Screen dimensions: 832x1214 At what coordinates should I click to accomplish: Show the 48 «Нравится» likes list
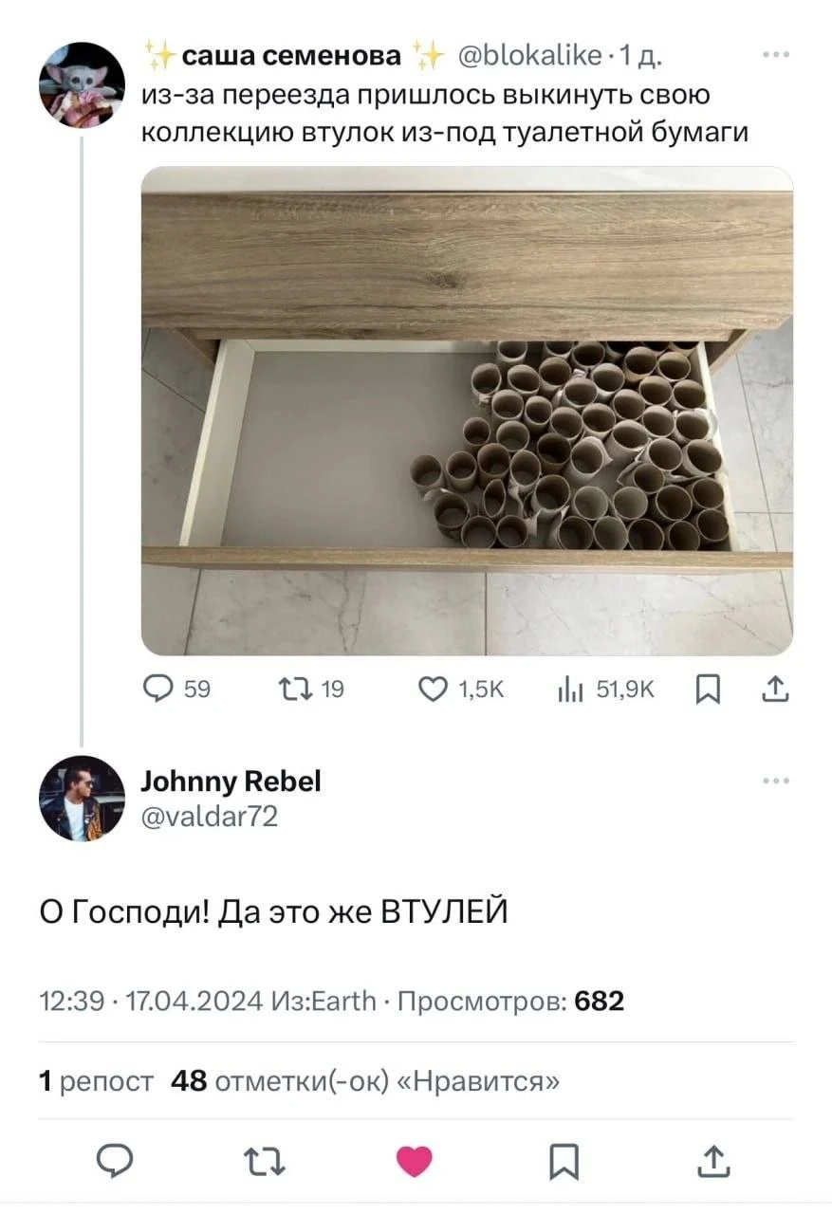365,1080
